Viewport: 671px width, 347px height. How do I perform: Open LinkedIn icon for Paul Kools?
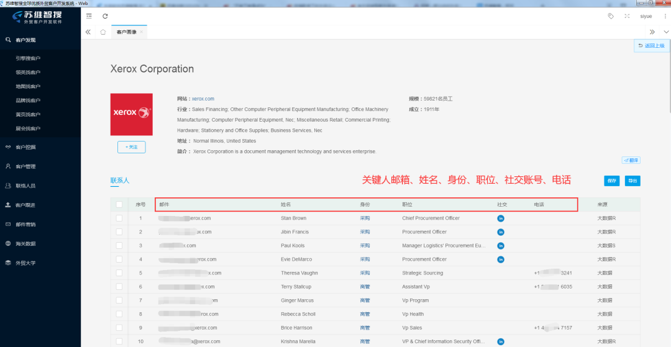[x=500, y=246]
